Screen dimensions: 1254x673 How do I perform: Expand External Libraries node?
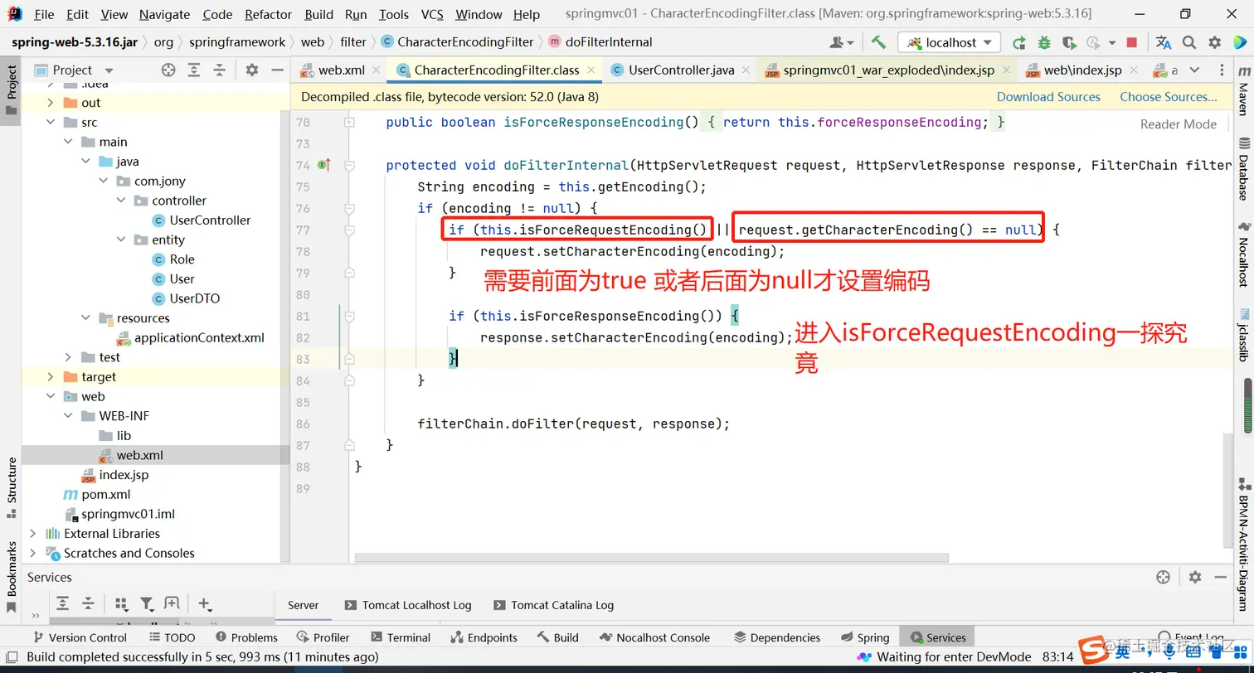(x=32, y=534)
